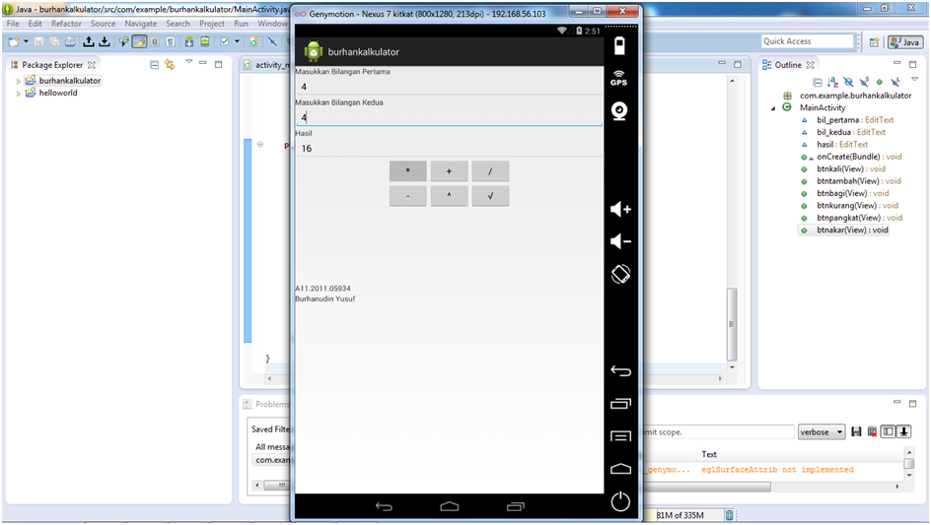Click Masukkan Bilangan Pertama input field
Viewport: 931px width, 525px height.
(x=449, y=87)
